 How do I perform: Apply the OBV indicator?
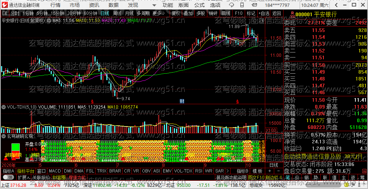coord(147,171)
